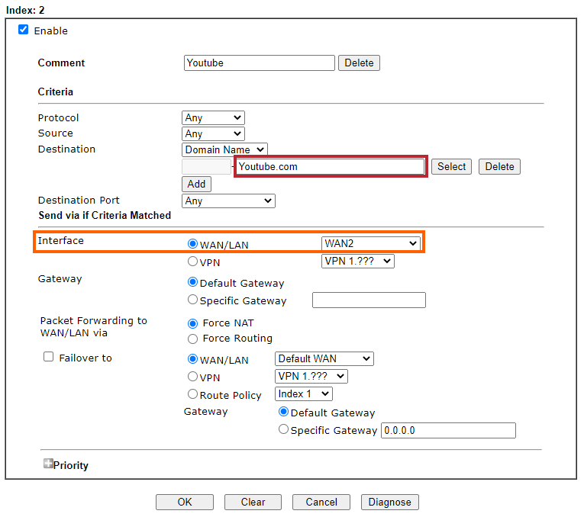Image resolution: width=584 pixels, height=517 pixels.
Task: Open the Protocol dropdown
Action: (x=213, y=117)
